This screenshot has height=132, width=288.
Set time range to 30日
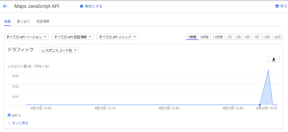[x=277, y=37]
